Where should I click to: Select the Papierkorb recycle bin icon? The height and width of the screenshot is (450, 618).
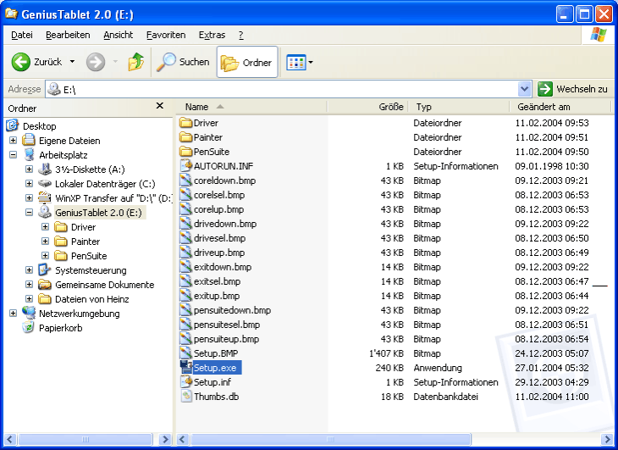(29, 327)
